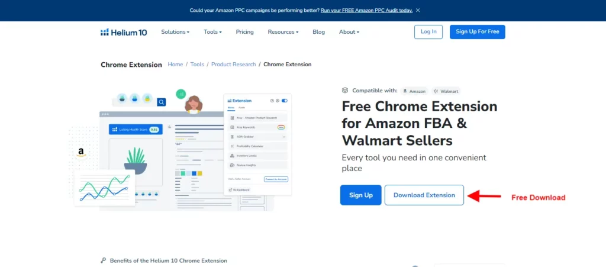The width and height of the screenshot is (606, 267).
Task: Toggle the Extension panel on/off switch
Action: click(x=285, y=101)
